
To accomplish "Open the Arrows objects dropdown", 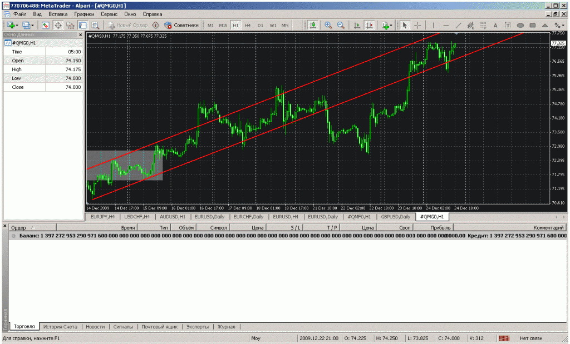I will (x=563, y=26).
